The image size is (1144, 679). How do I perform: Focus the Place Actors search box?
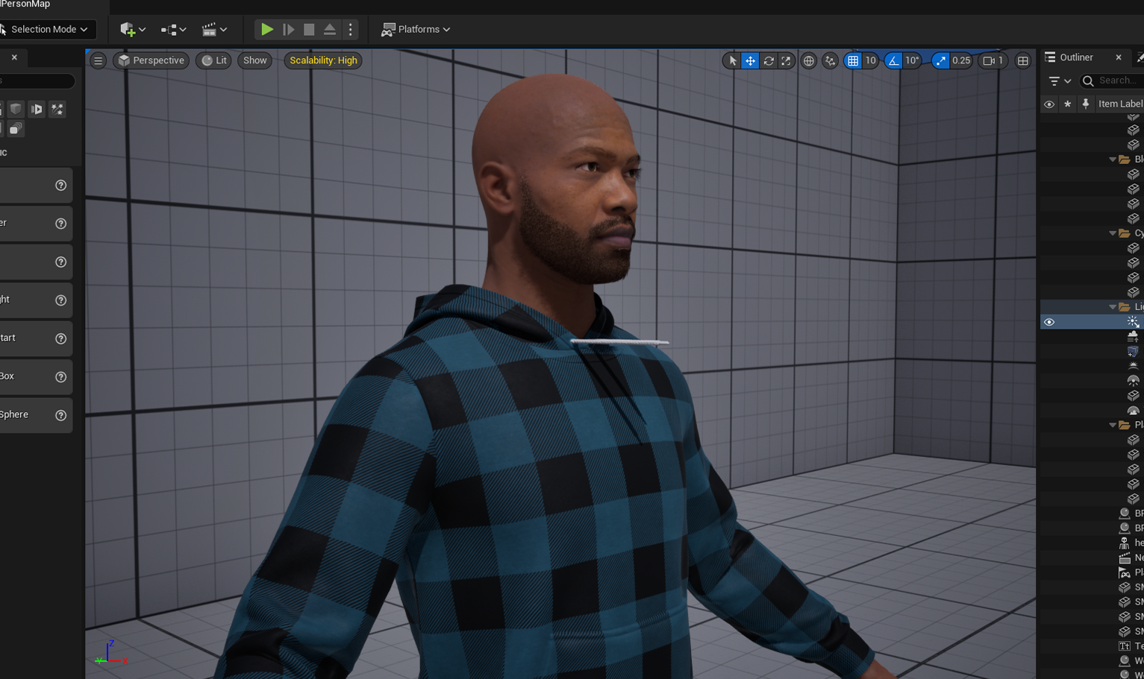point(37,80)
